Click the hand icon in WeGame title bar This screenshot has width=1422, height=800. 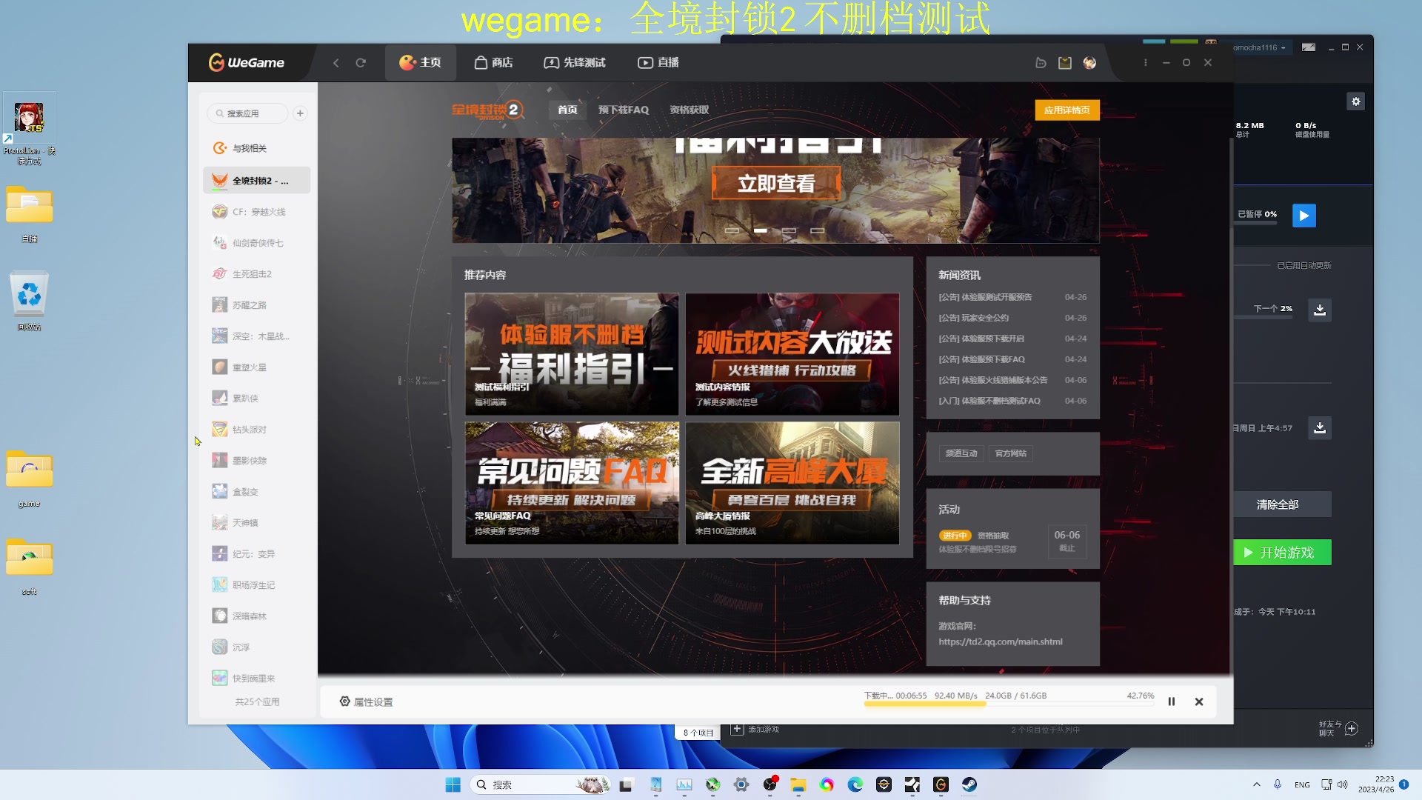coord(1041,63)
